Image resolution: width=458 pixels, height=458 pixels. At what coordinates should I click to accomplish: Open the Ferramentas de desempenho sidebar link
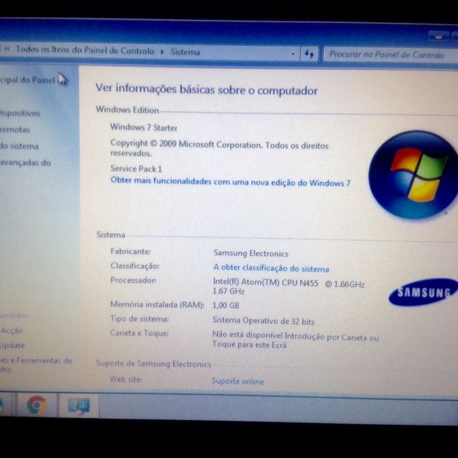coord(35,364)
